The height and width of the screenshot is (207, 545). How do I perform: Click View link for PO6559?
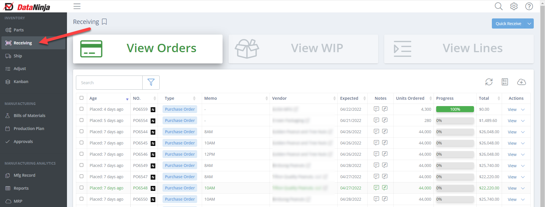512,110
